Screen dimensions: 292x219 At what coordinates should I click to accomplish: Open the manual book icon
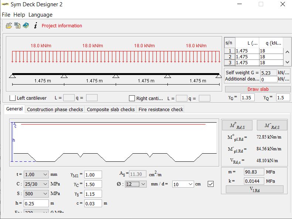(x=26, y=25)
